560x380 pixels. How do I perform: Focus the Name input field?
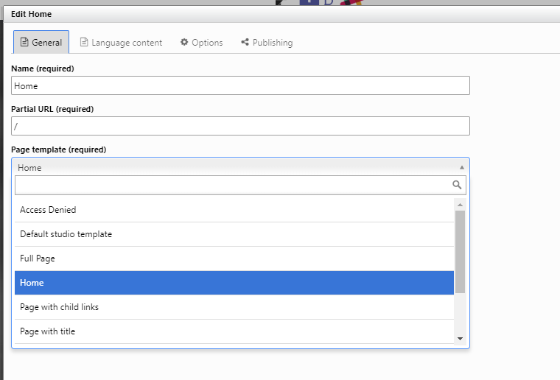(x=240, y=85)
